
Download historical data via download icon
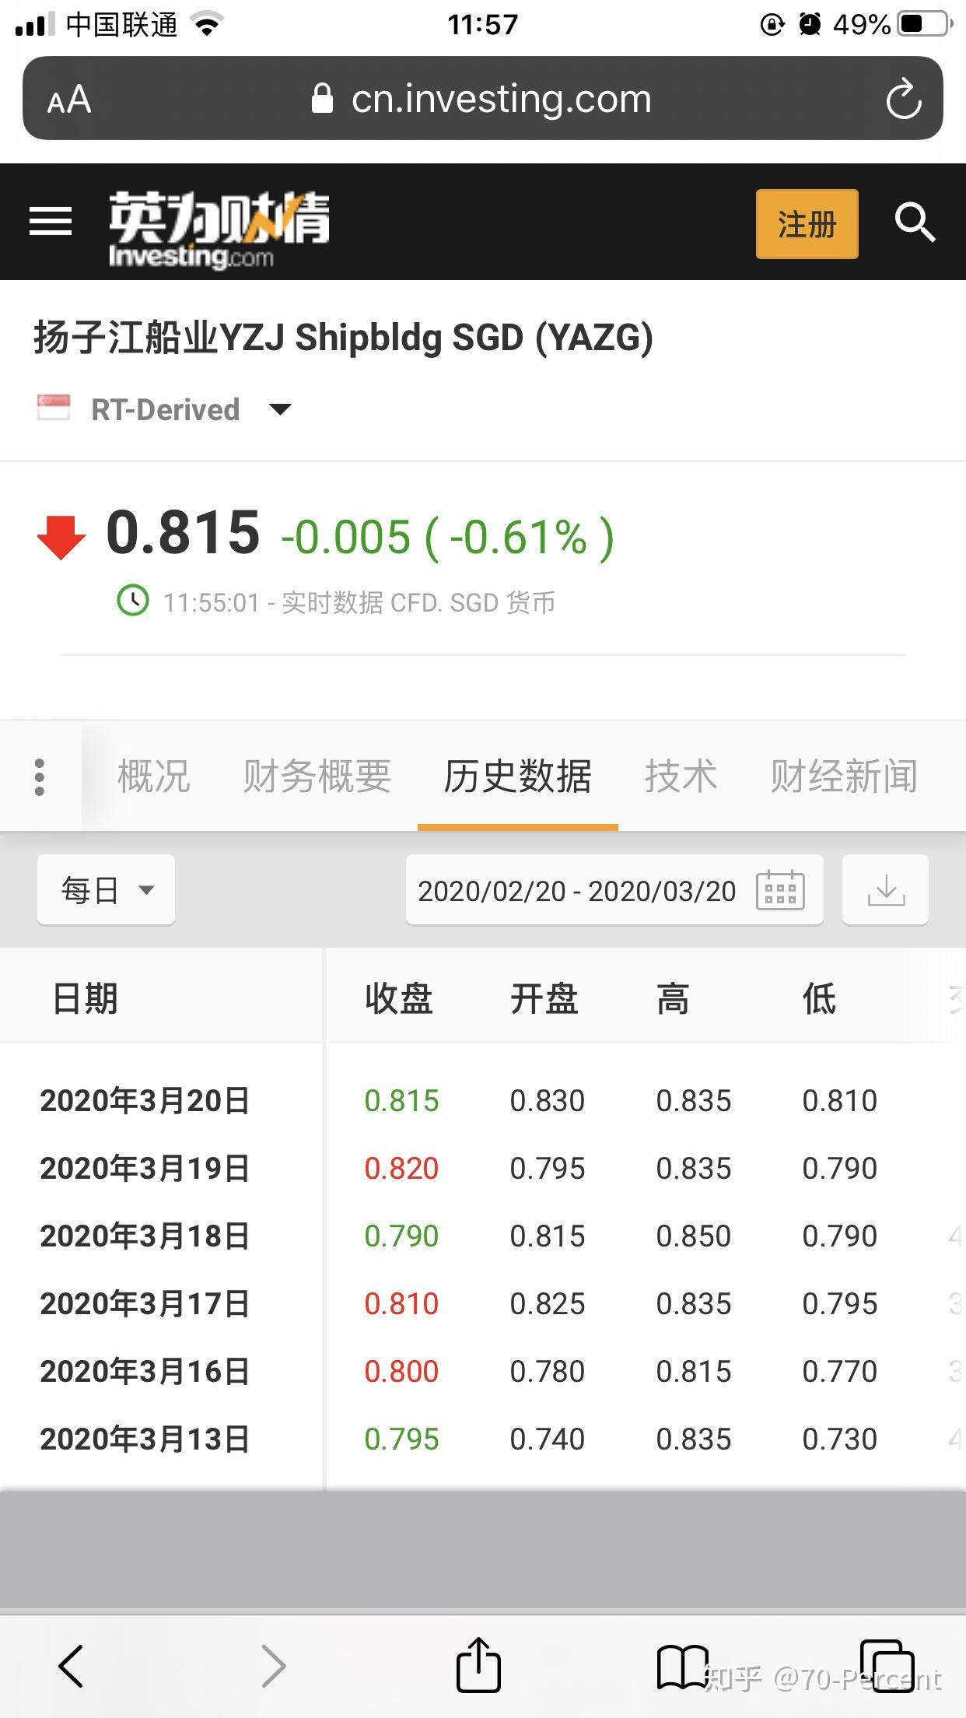885,889
